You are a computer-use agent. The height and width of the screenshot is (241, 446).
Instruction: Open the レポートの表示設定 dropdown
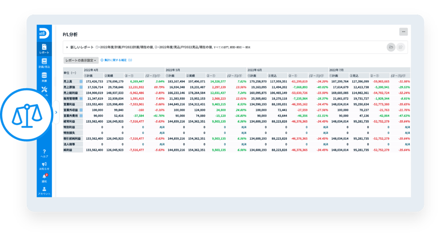tap(81, 60)
